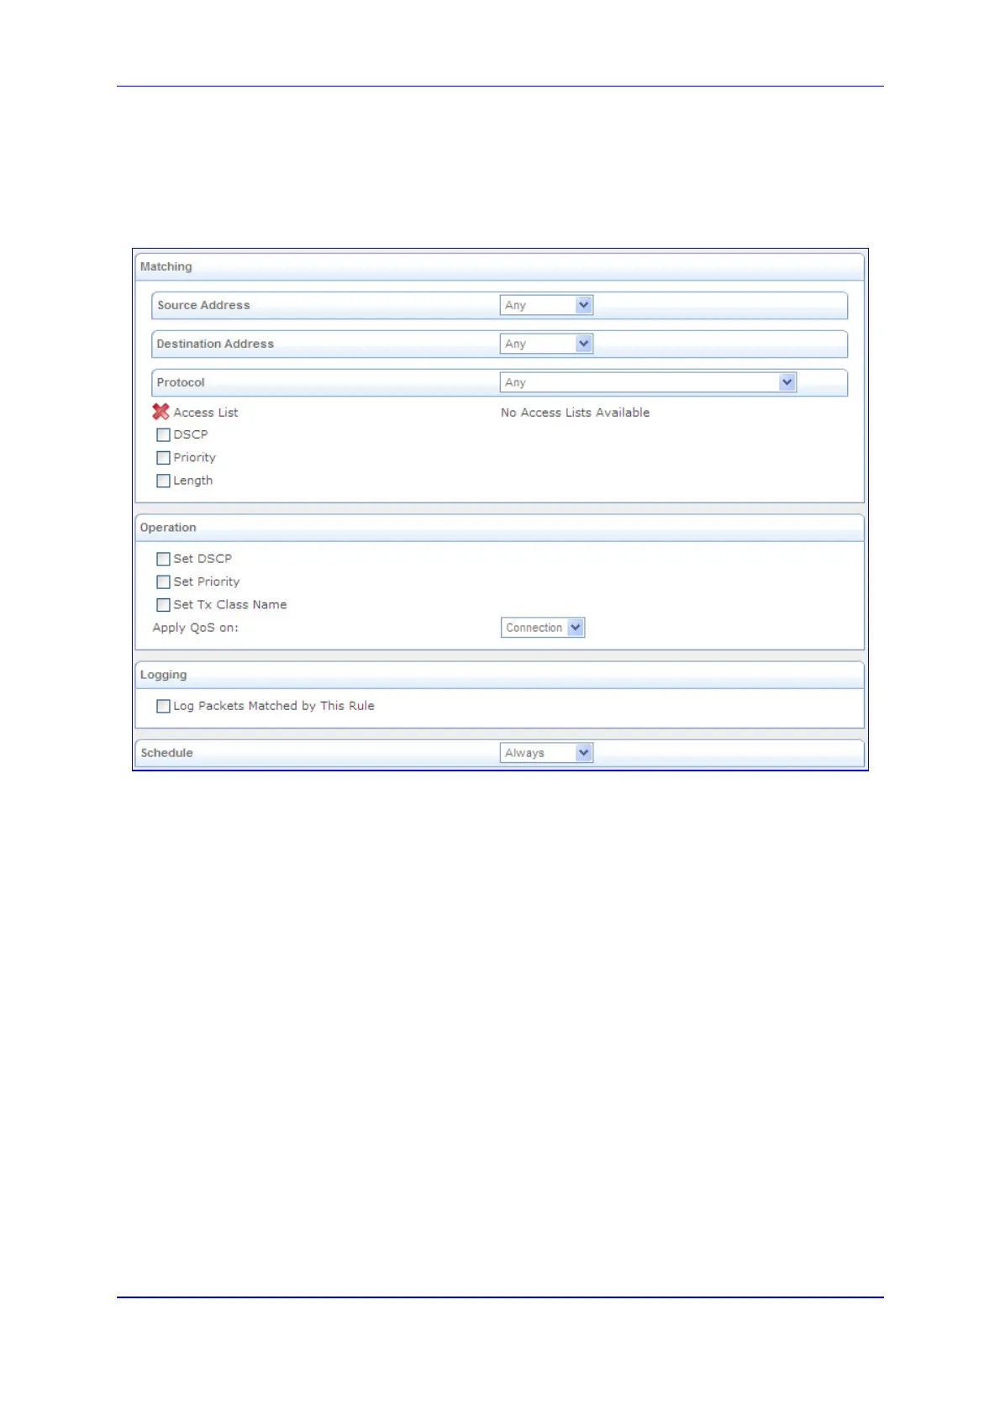The width and height of the screenshot is (1000, 1415).
Task: Click the Protocol label
Action: point(181,382)
